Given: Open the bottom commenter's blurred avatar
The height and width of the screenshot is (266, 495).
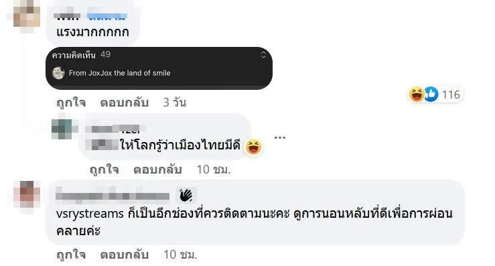Looking at the screenshot, I should pyautogui.click(x=27, y=194).
